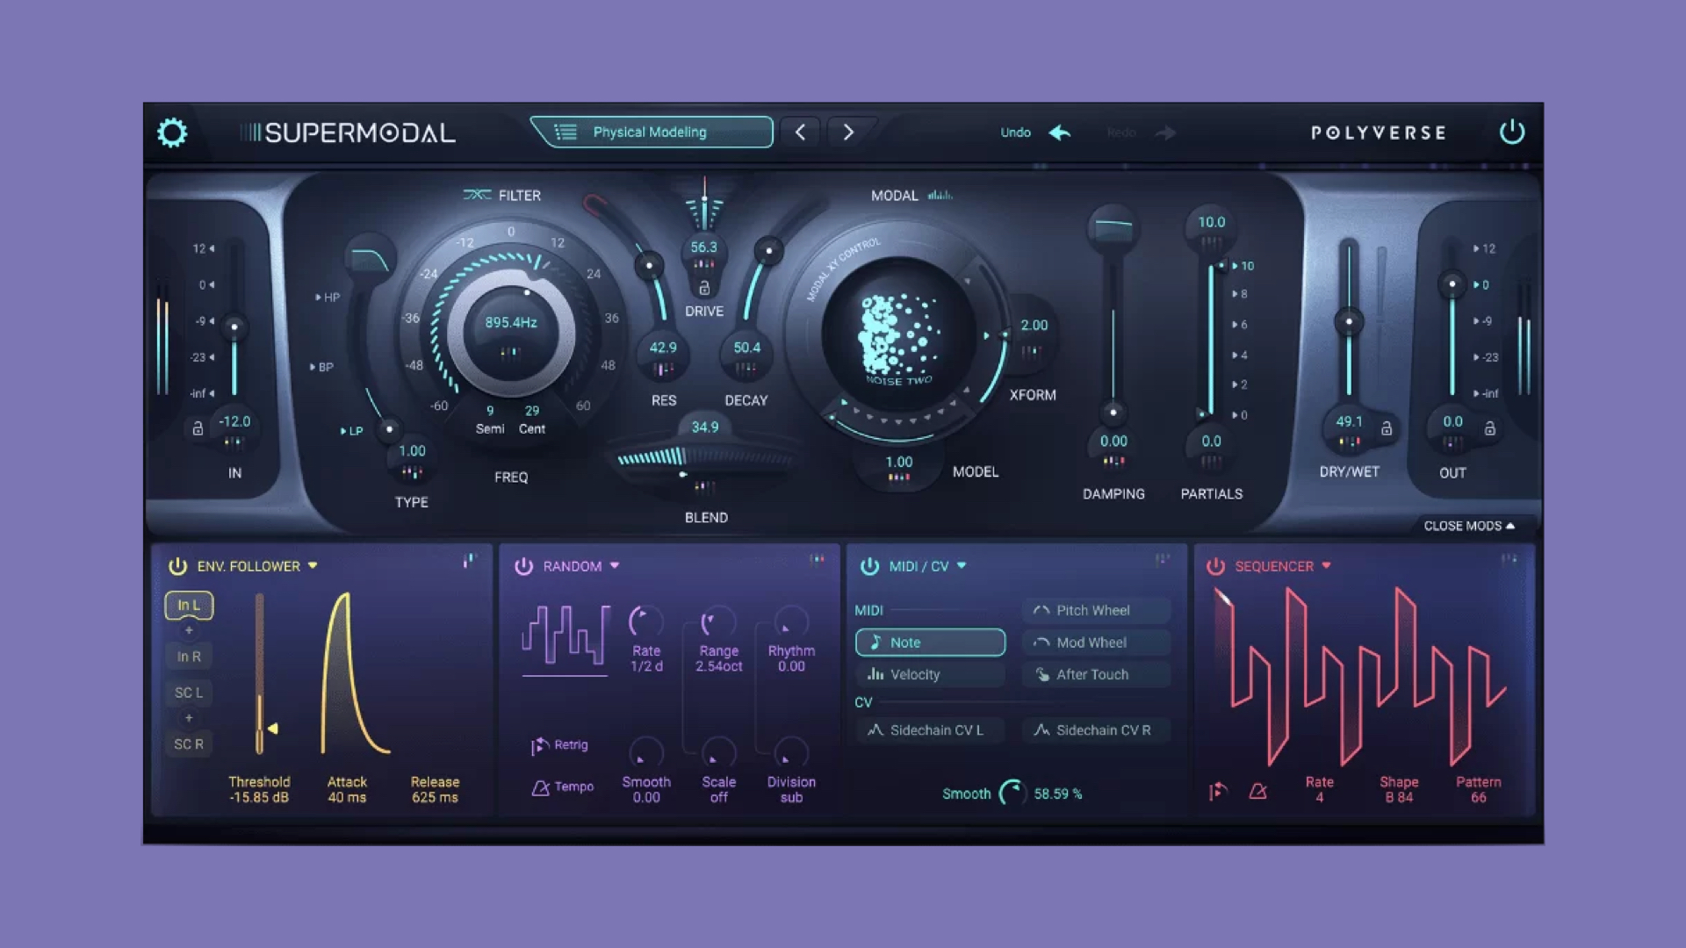Select the SC R sidechain source
This screenshot has height=948, width=1686.
click(x=189, y=744)
